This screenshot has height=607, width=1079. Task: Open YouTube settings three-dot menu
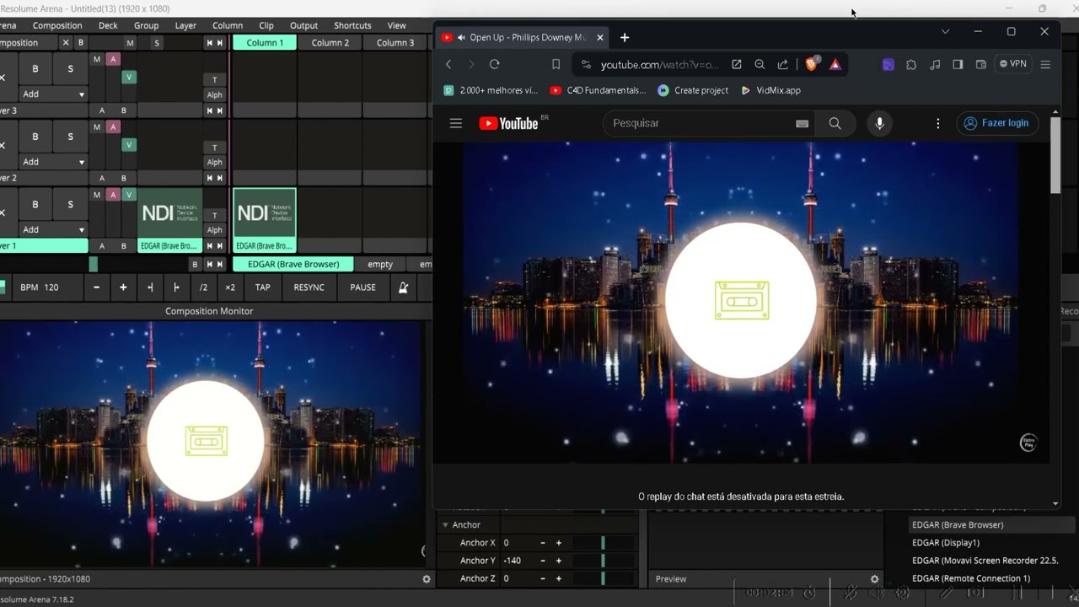point(937,123)
